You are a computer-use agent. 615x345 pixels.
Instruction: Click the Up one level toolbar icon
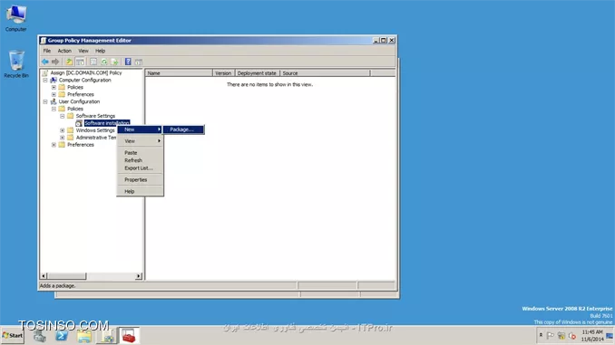[x=69, y=62]
